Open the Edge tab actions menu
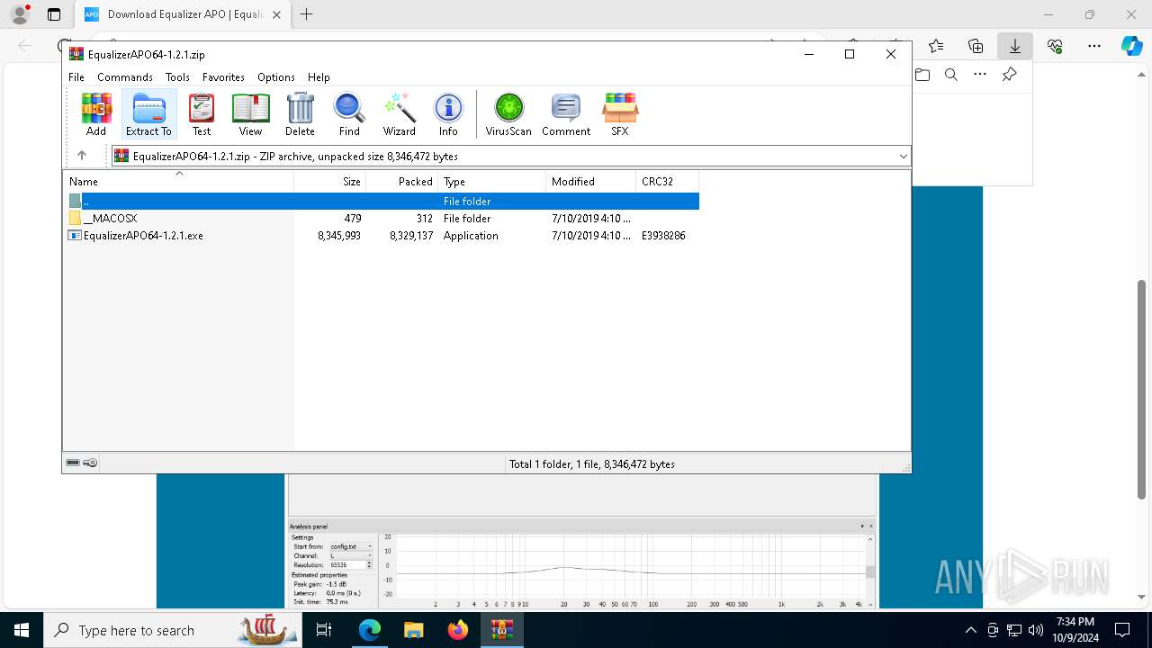 coord(54,14)
